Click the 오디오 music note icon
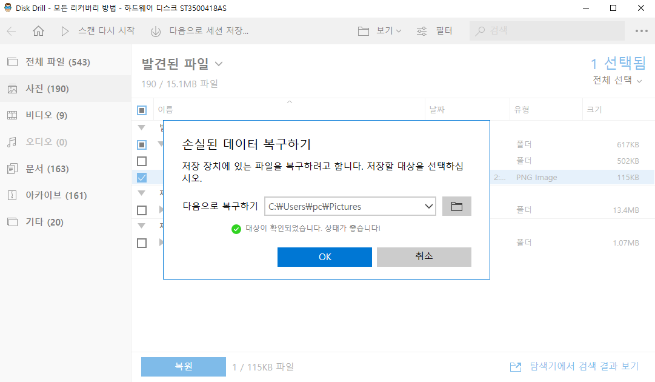This screenshot has height=382, width=655. point(13,142)
